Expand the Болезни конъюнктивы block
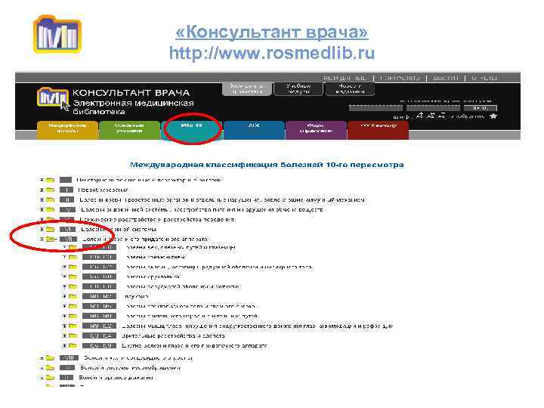544x408 pixels. [64, 257]
